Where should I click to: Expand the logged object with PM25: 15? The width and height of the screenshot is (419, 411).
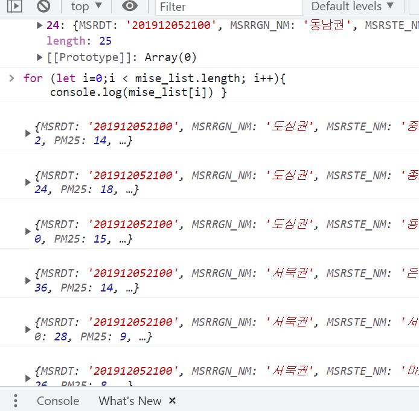point(28,231)
